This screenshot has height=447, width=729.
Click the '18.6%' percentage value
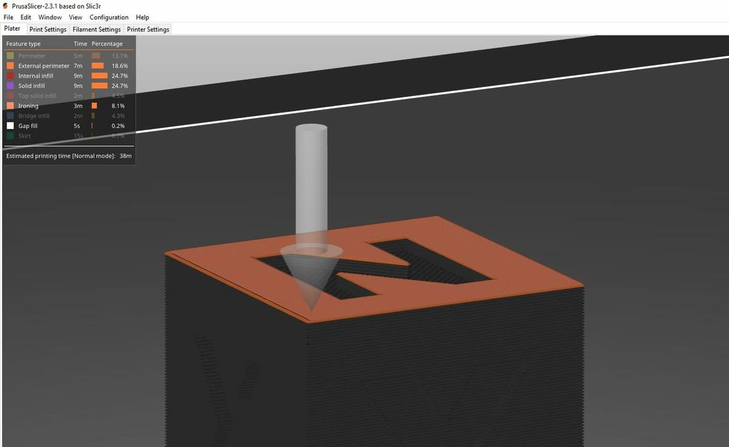click(x=120, y=66)
